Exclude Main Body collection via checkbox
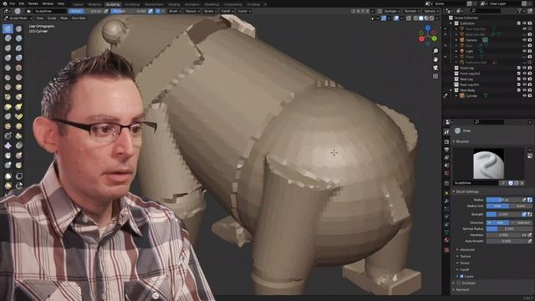This screenshot has height=301, width=535. tap(519, 90)
